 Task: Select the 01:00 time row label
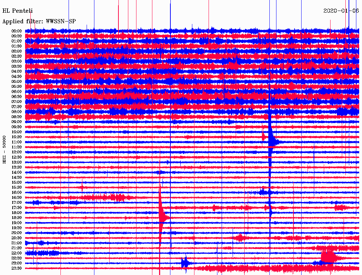click(17, 41)
